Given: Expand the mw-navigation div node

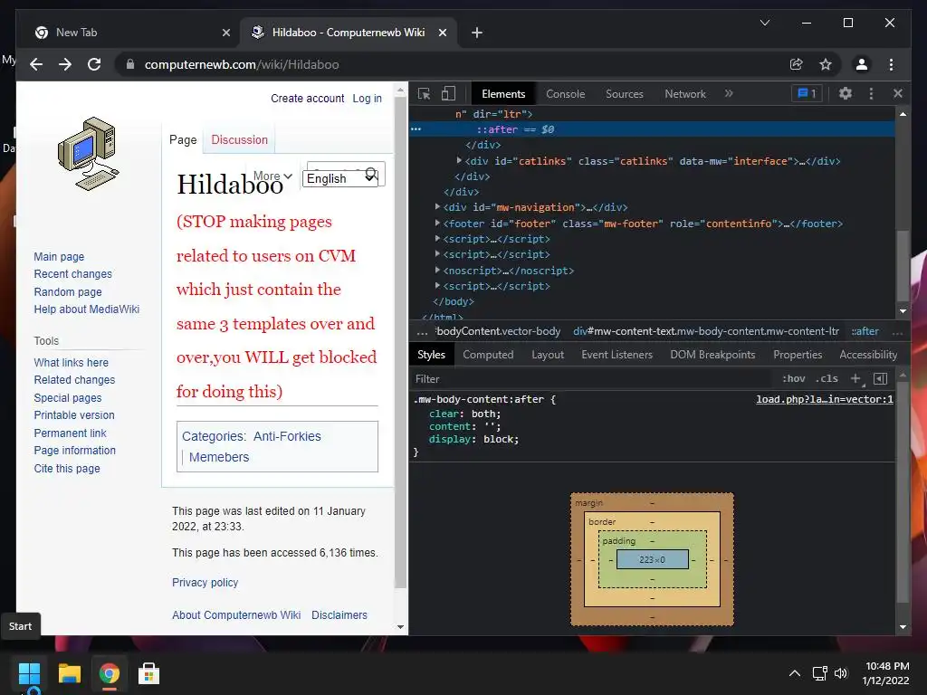Looking at the screenshot, I should click(437, 207).
